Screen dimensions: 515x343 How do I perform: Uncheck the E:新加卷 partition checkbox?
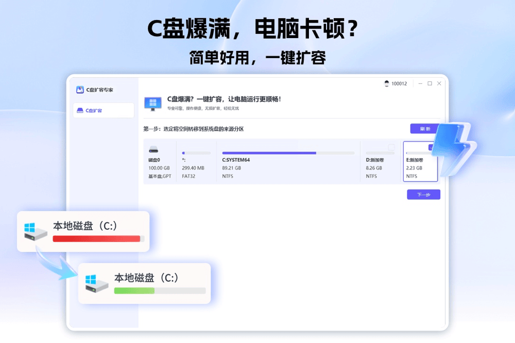(x=431, y=147)
